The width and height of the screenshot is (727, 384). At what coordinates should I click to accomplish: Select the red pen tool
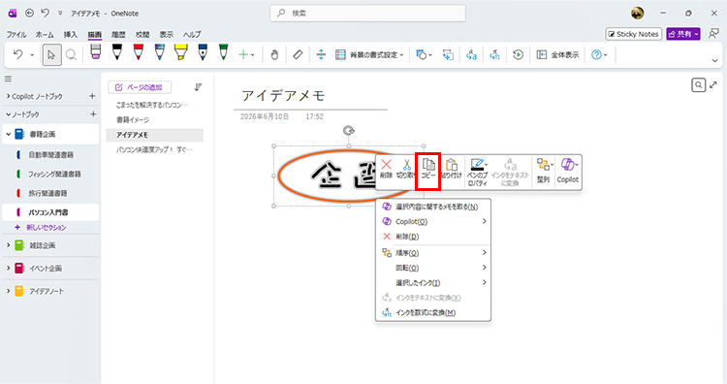[x=139, y=52]
